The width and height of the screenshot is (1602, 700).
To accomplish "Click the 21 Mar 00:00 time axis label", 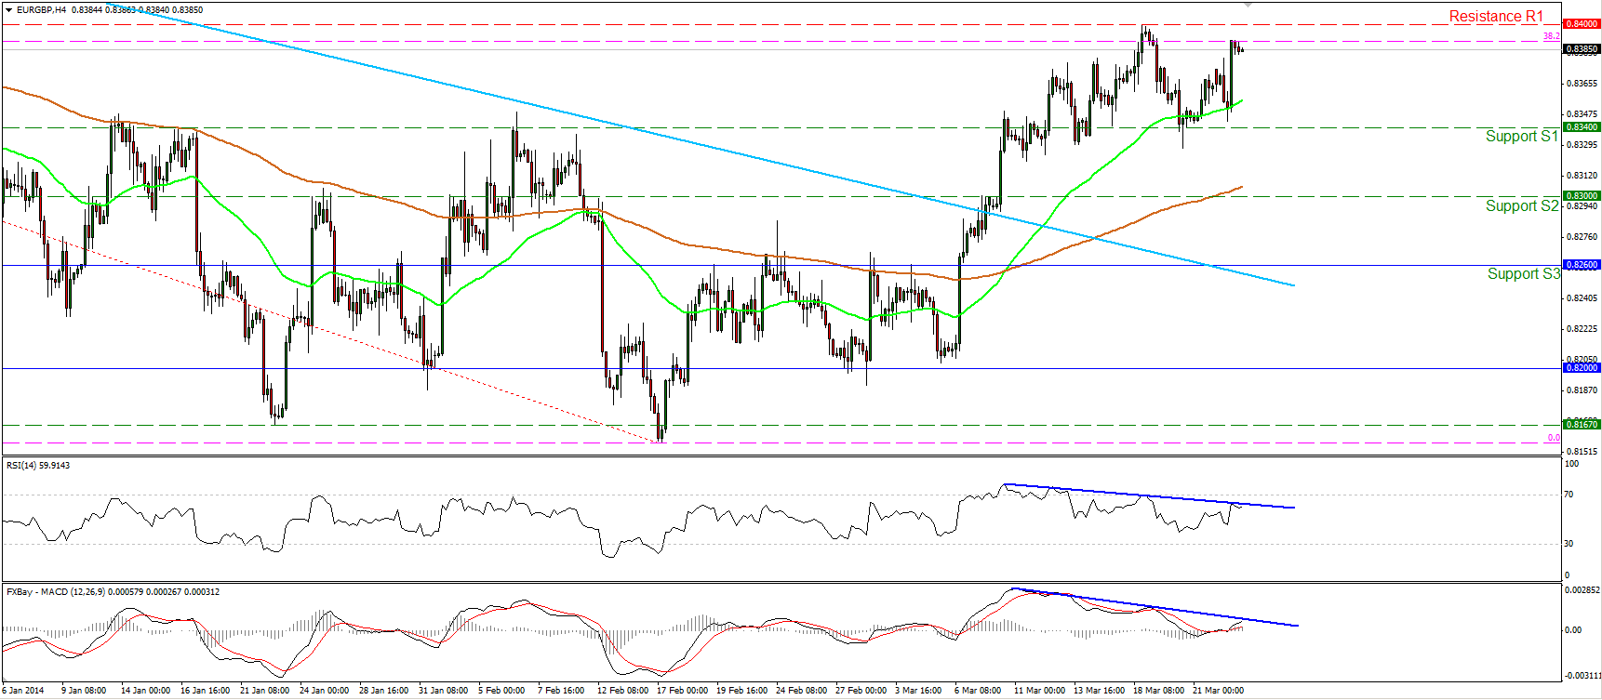I will 1218,691.
